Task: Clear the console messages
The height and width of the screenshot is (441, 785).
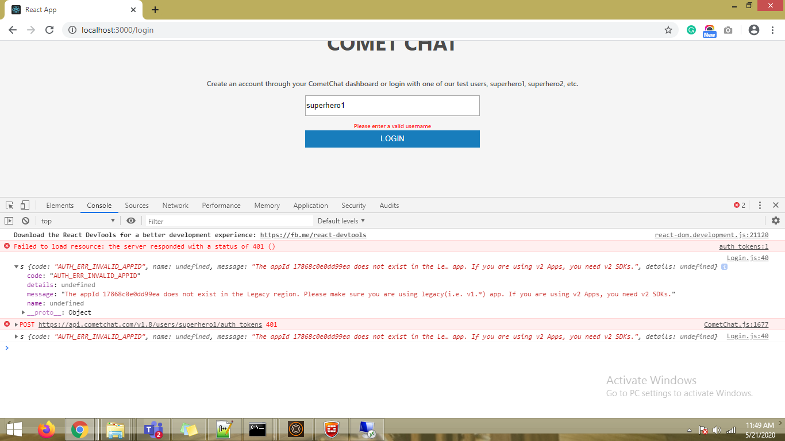Action: 25,220
